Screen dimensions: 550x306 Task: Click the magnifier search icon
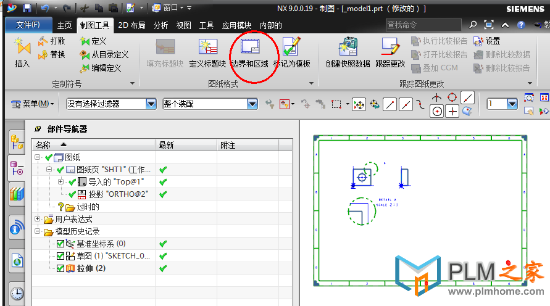pyautogui.click(x=473, y=25)
